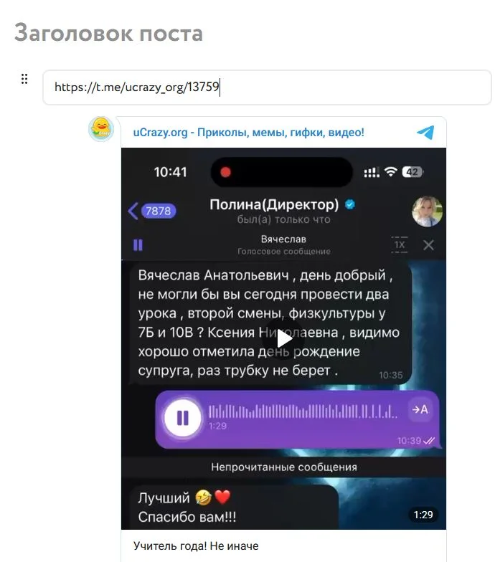
Task: Close the voice message player bar
Action: [428, 245]
